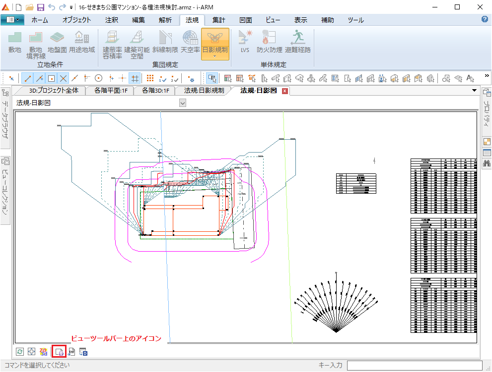This screenshot has width=492, height=372.
Task: Expand the 日影規制 dropdown in ribbon
Action: coord(215,56)
